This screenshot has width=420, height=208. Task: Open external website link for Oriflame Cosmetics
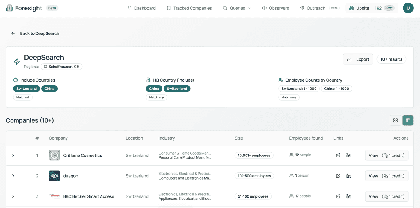tap(338, 155)
